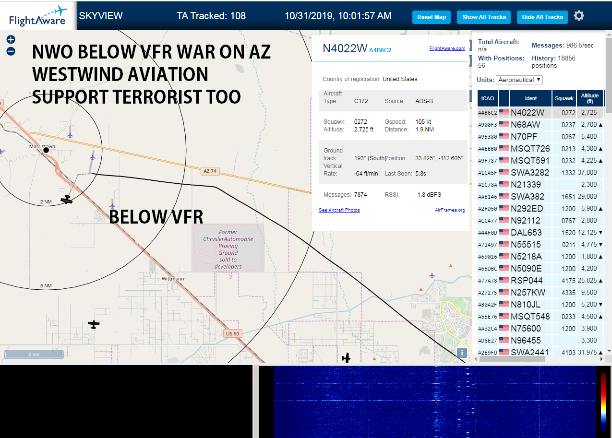Open the FlightAware.com link in N4022W panel
612x438 pixels.
[447, 48]
